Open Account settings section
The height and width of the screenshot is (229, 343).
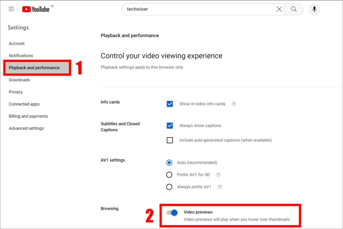17,44
